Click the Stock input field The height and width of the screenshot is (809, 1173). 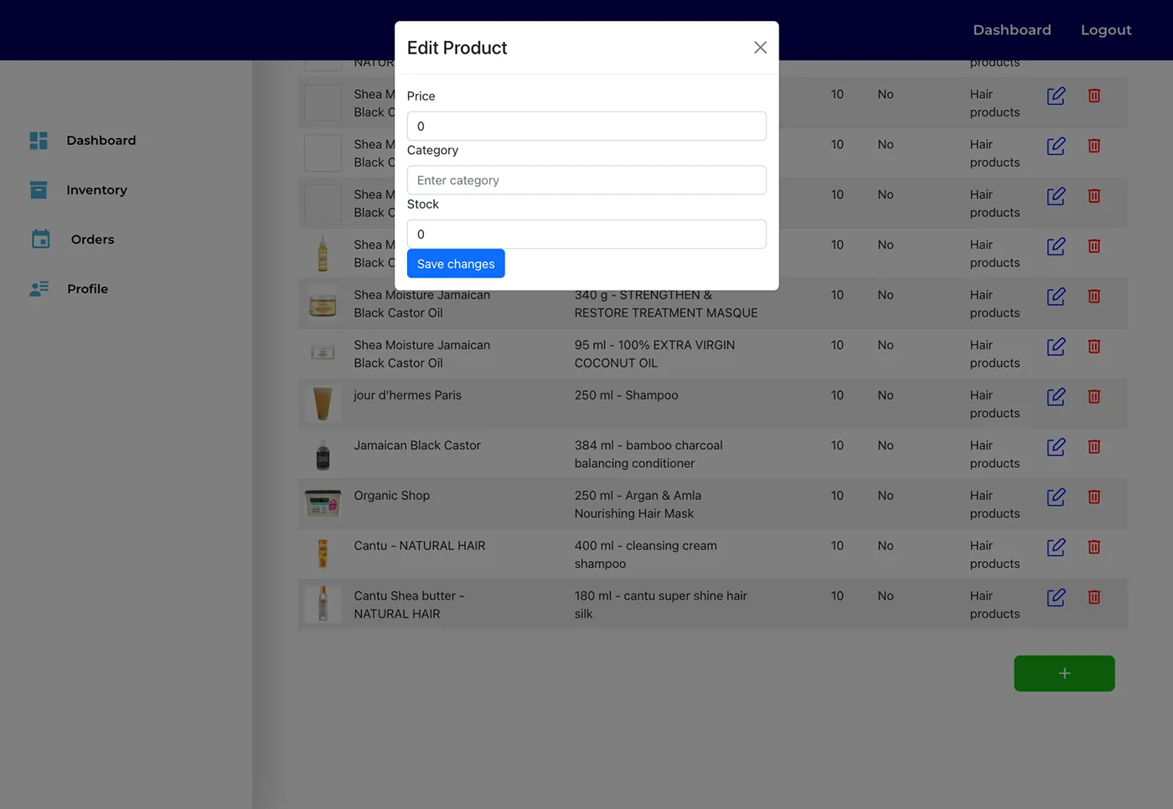(x=586, y=234)
